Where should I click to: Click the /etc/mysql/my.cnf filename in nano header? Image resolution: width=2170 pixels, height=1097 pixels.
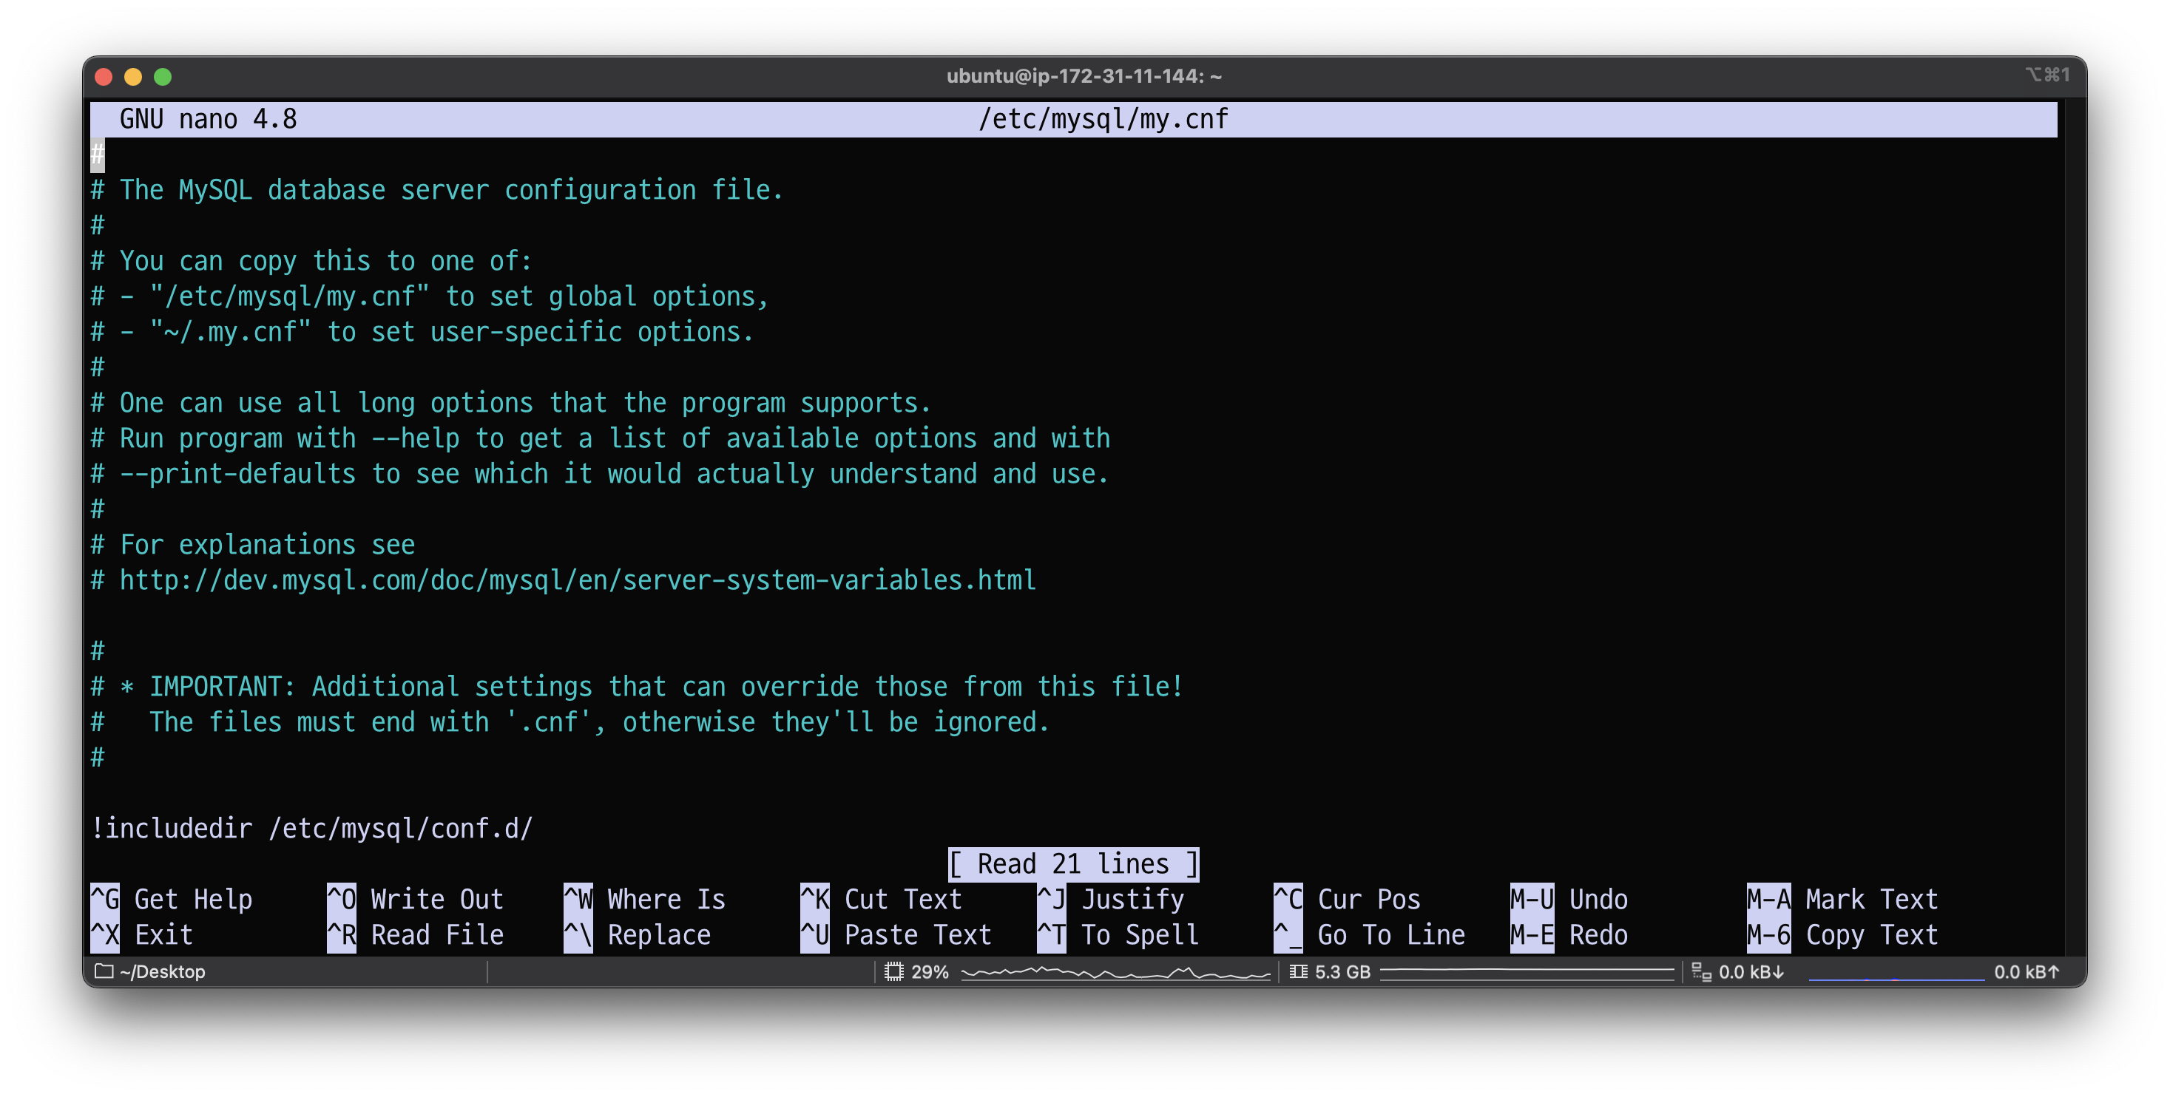click(x=1103, y=119)
